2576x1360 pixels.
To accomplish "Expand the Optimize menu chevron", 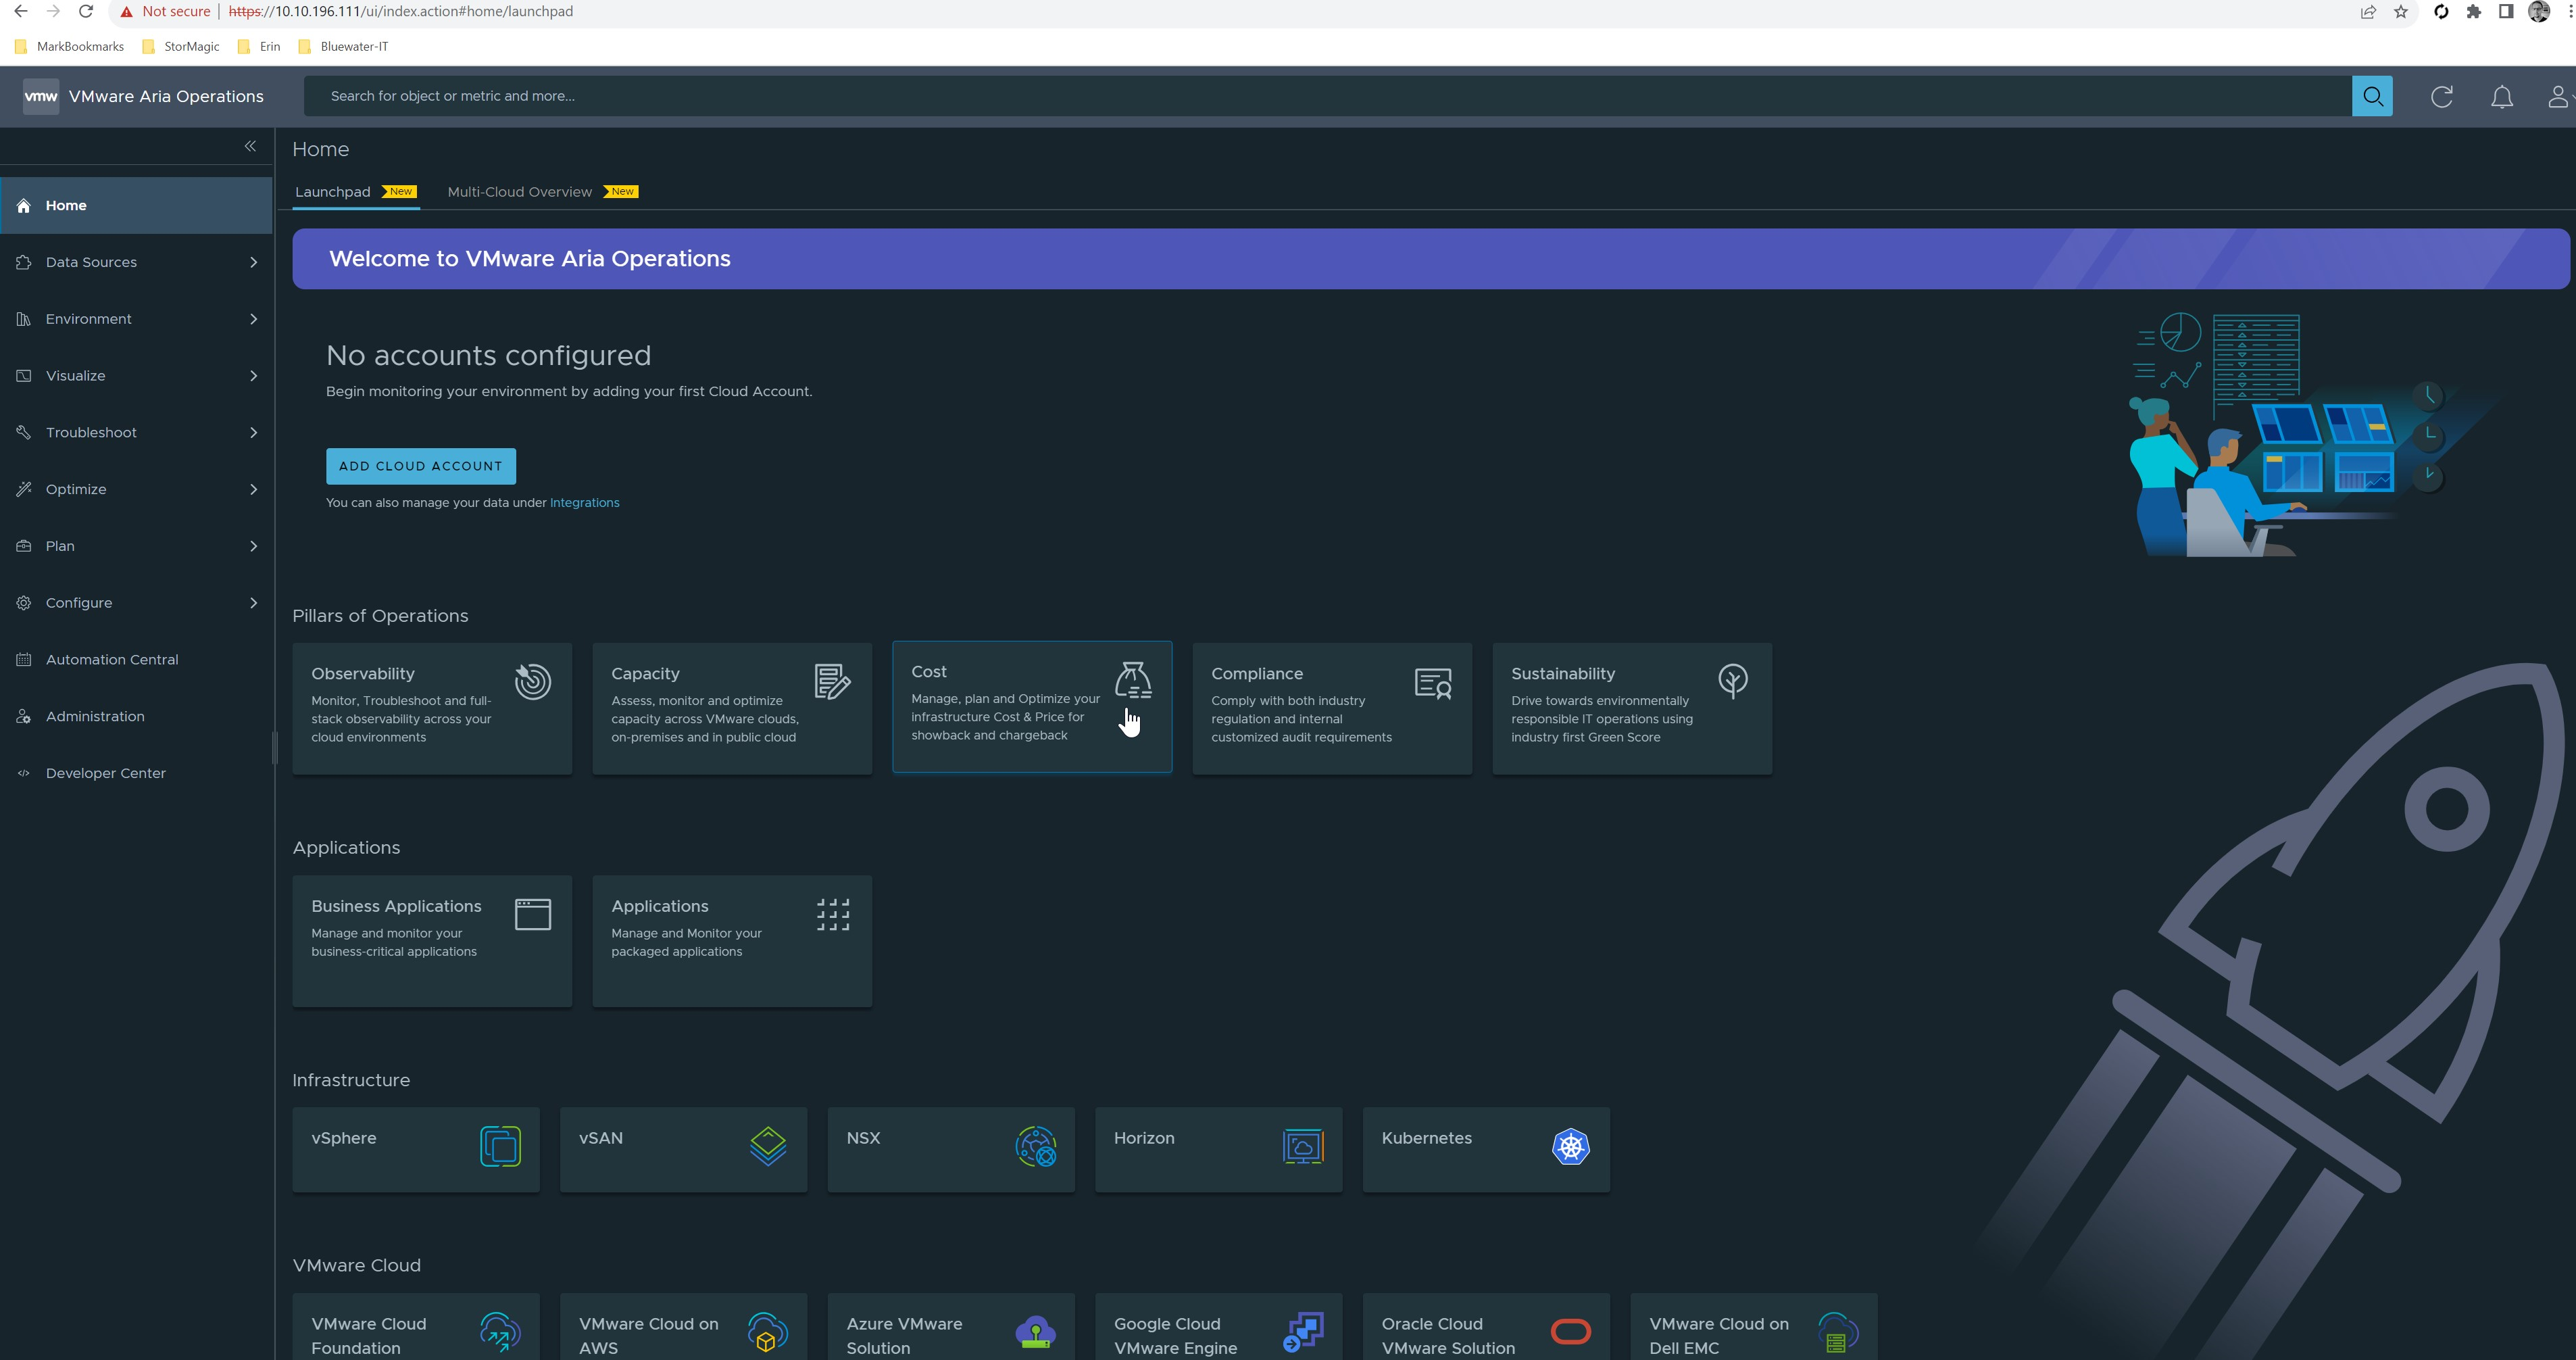I will [x=253, y=489].
